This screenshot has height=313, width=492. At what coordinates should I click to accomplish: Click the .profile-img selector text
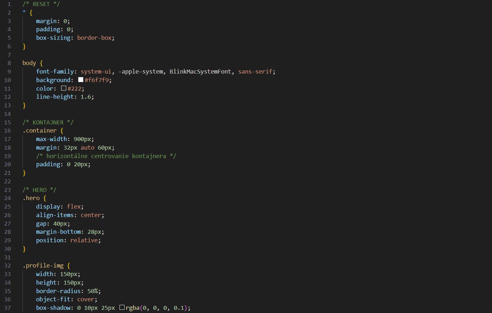pyautogui.click(x=43, y=265)
